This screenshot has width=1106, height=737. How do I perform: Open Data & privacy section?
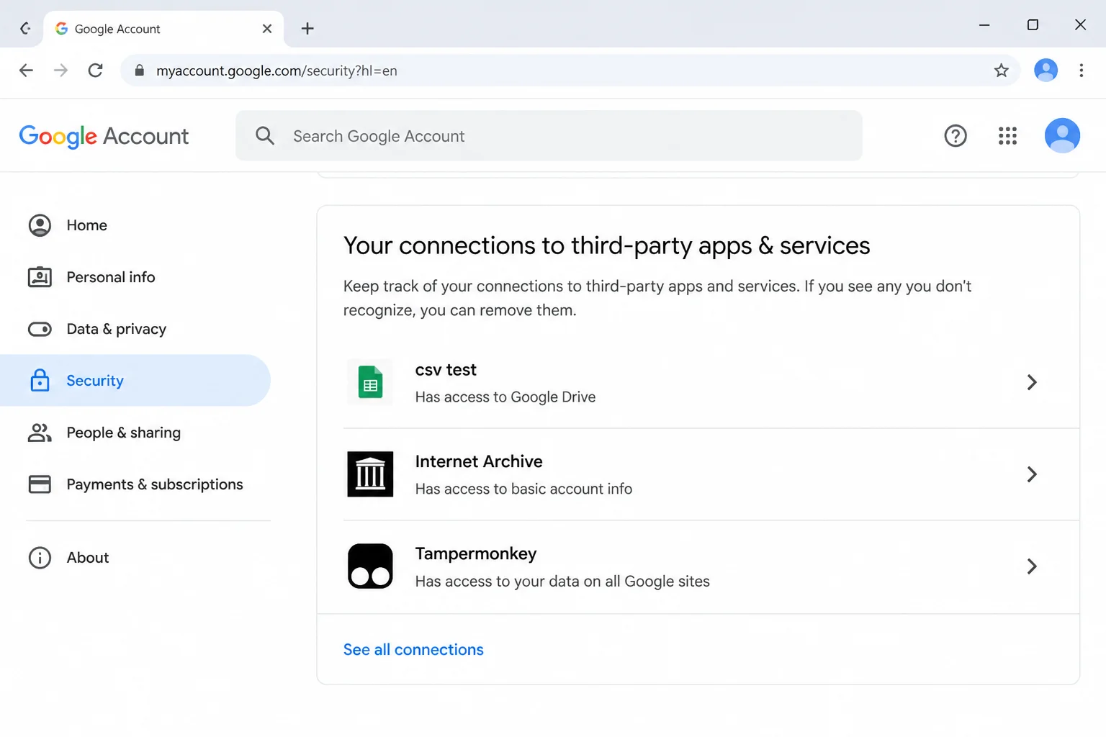(x=135, y=329)
